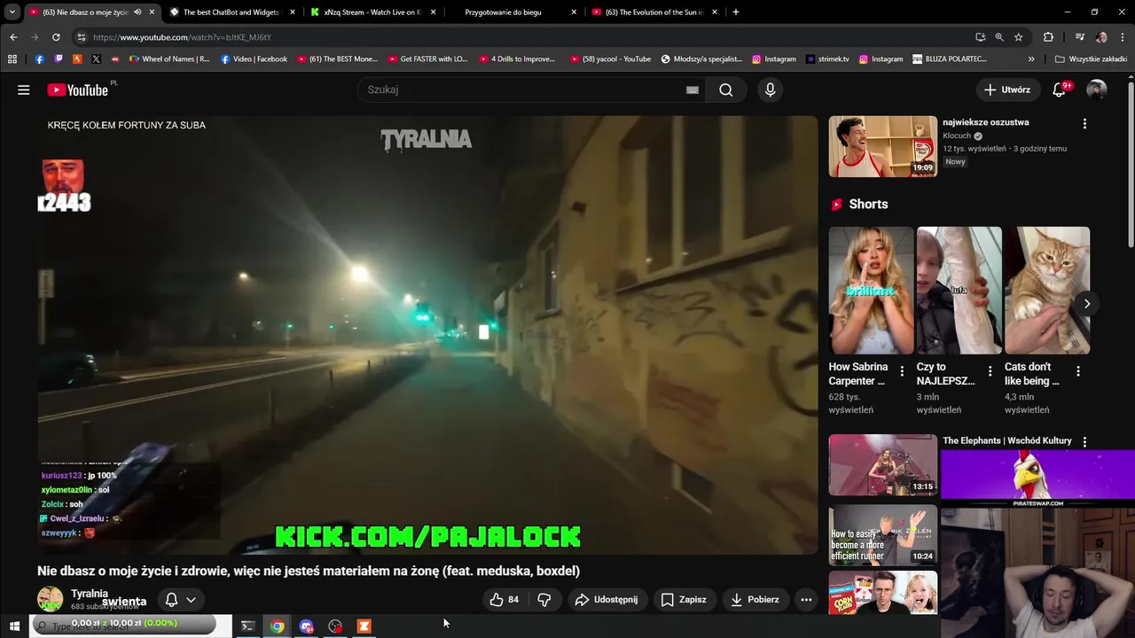Open 'Wheel of Names' bookmark
Screen dimensions: 1135x638
click(169, 59)
